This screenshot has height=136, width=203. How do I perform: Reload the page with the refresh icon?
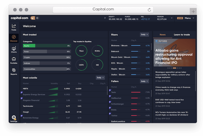coord(149,10)
